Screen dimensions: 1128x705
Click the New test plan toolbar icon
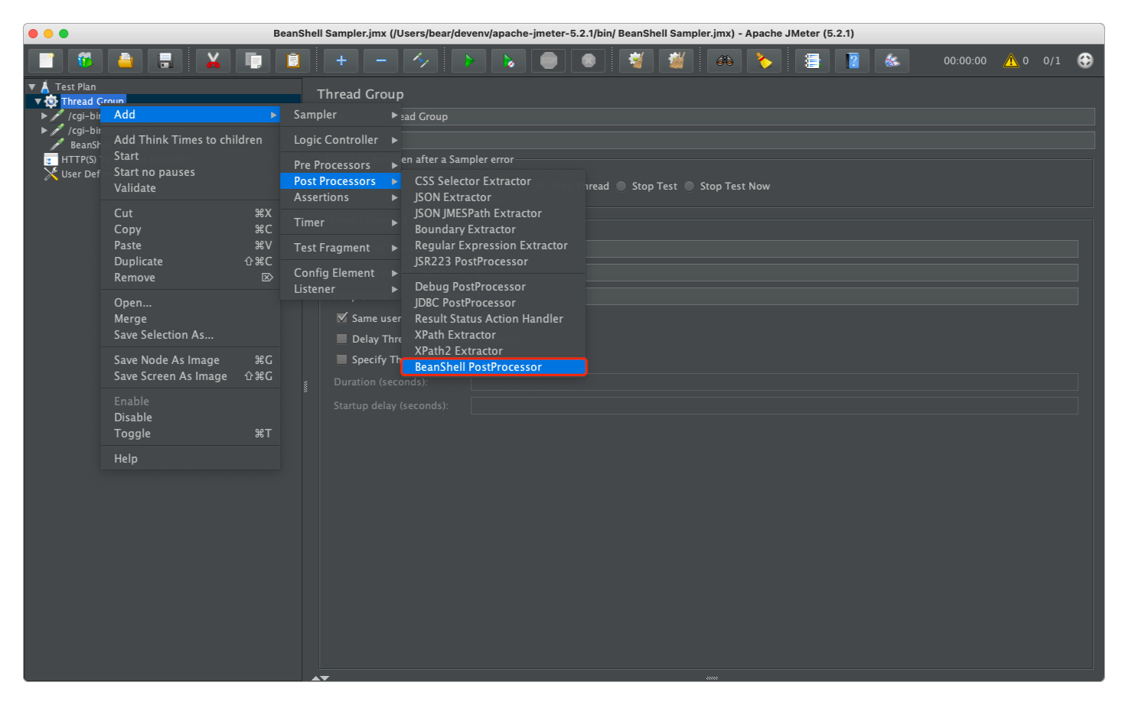[x=46, y=60]
